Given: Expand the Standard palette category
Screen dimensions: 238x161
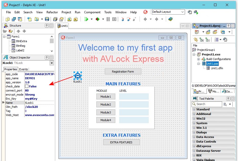Looking at the screenshot, I should [x=194, y=109].
